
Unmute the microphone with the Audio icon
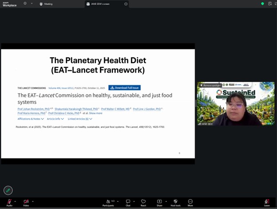(9, 201)
